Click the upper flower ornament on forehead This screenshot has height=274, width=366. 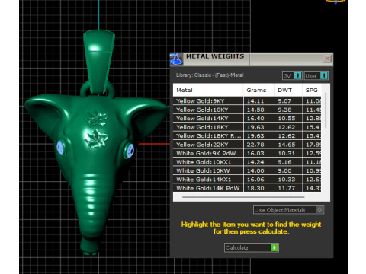[96, 119]
